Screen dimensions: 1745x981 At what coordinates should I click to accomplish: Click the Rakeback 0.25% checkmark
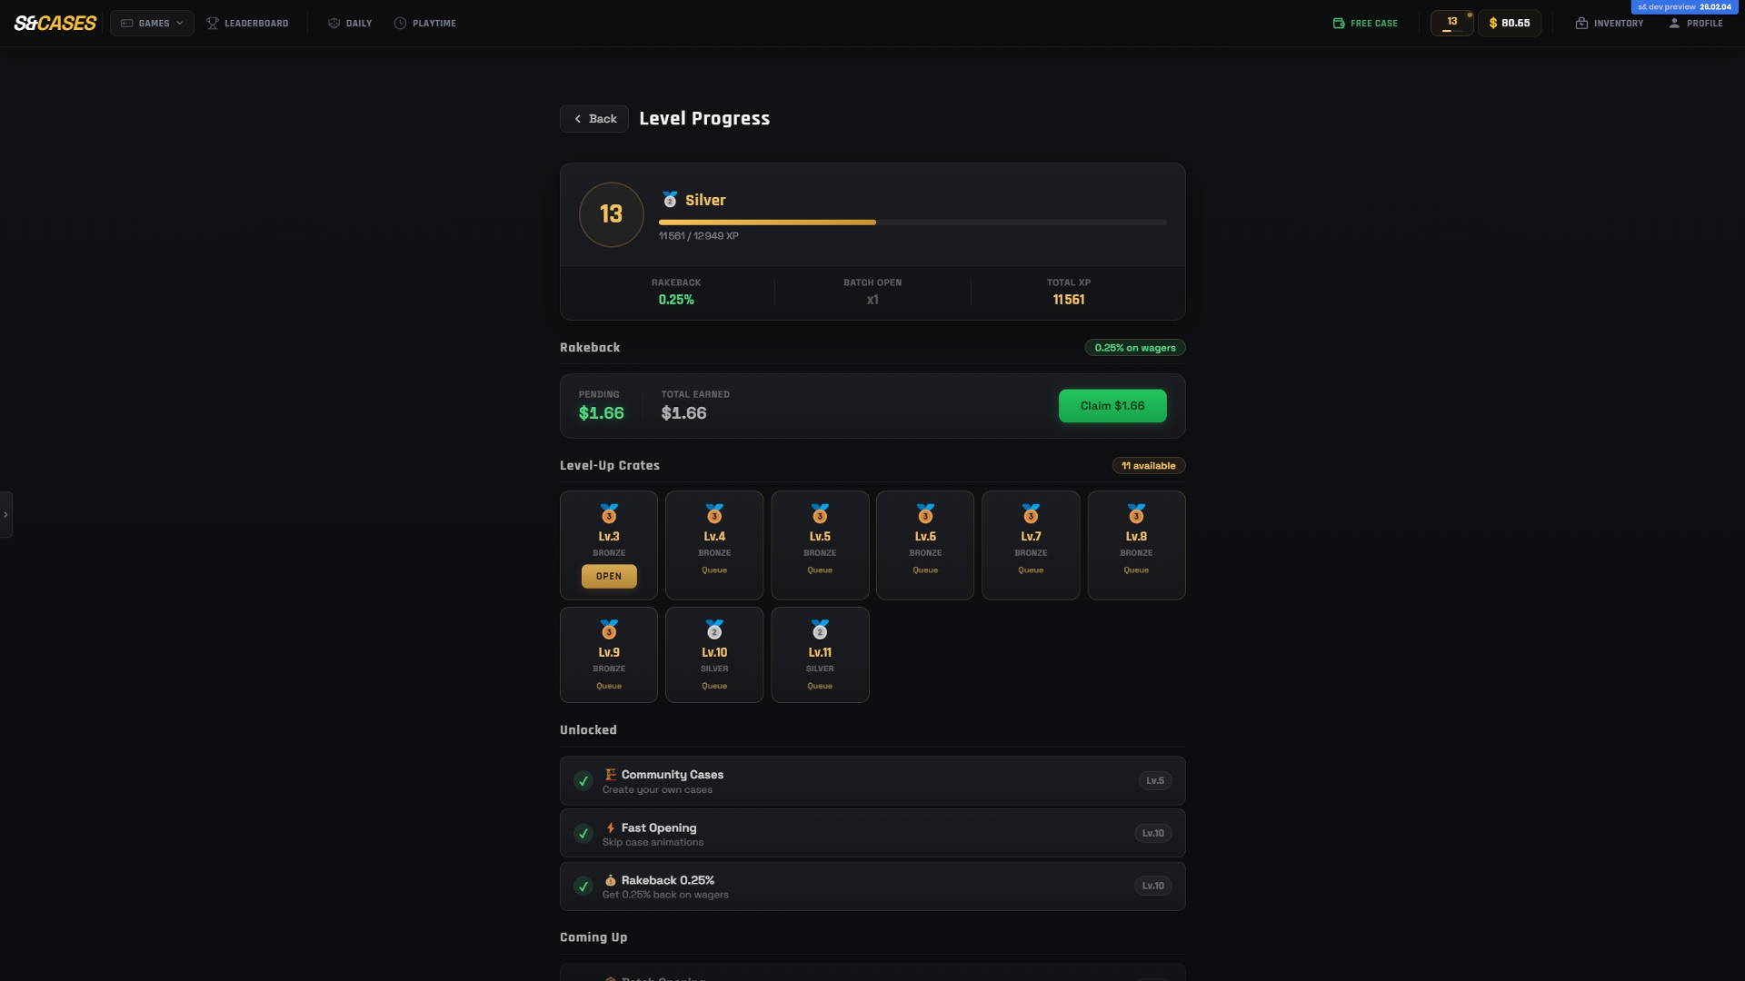click(x=583, y=886)
